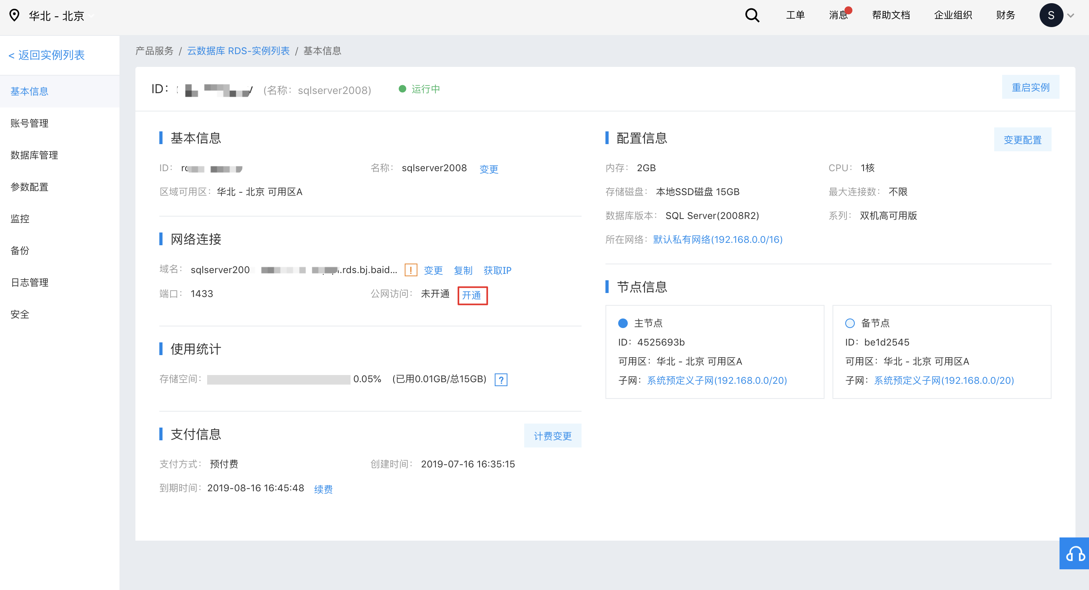Click 云数据库 RDS-实例列表 breadcrumb
Screen dimensions: 1089x590
(x=238, y=51)
